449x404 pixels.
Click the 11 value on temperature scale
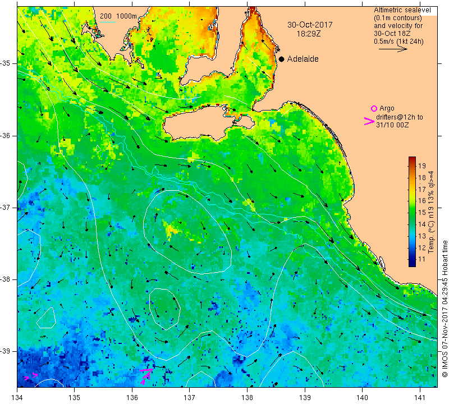(x=422, y=259)
